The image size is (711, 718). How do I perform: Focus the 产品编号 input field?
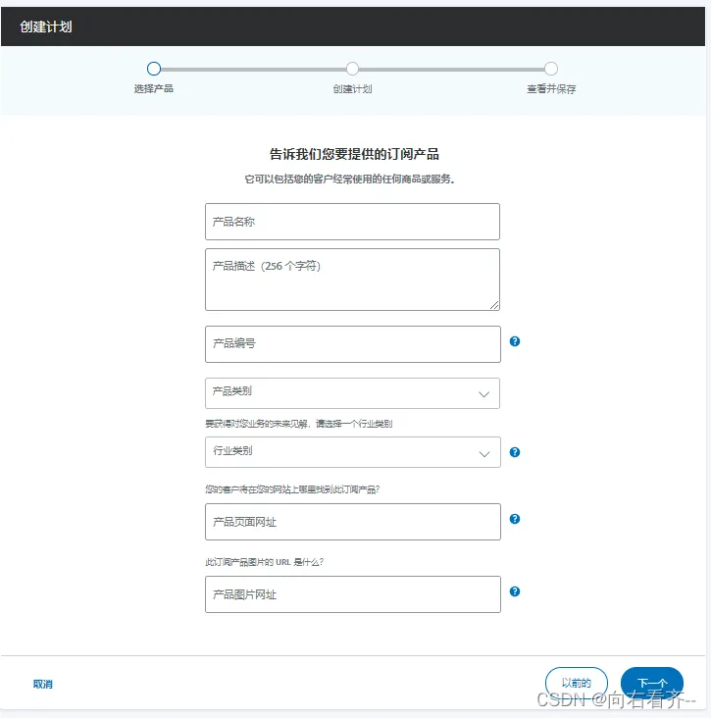click(x=352, y=344)
